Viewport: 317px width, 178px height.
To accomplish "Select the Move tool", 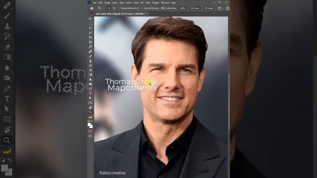I will (90, 19).
